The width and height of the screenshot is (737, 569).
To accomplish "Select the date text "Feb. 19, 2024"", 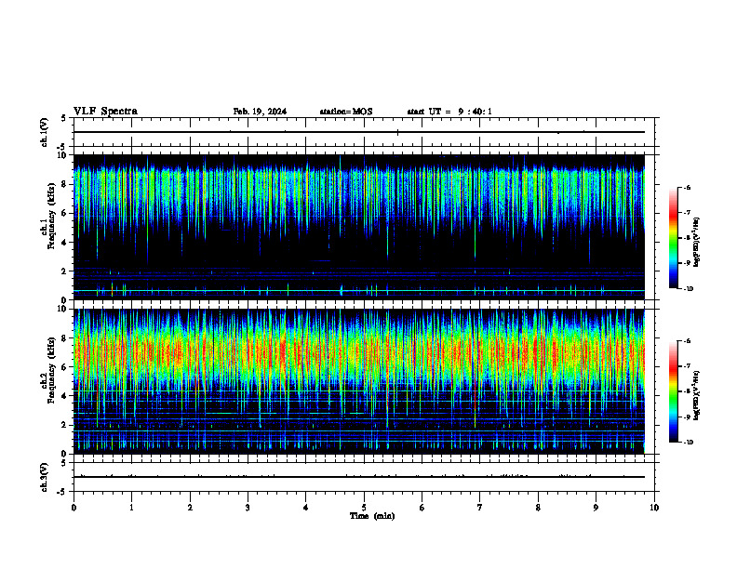I will [x=260, y=112].
